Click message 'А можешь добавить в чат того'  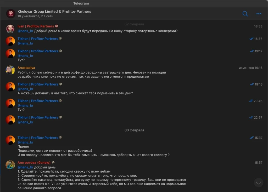[x=75, y=93]
